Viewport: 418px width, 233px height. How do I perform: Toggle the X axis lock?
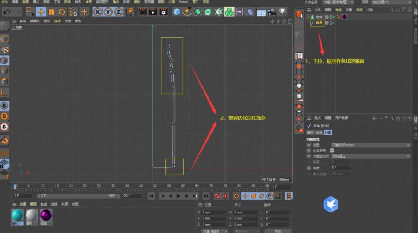pyautogui.click(x=97, y=12)
